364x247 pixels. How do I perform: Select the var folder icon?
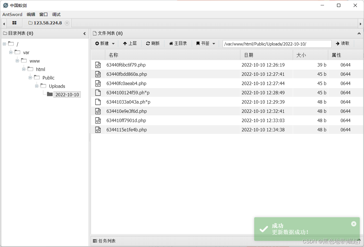[17, 52]
